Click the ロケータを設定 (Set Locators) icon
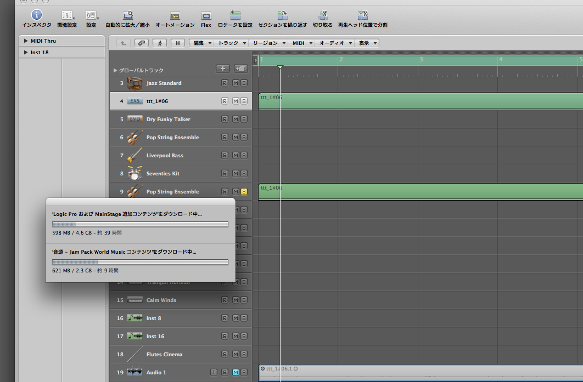Image resolution: width=583 pixels, height=382 pixels. (x=235, y=16)
